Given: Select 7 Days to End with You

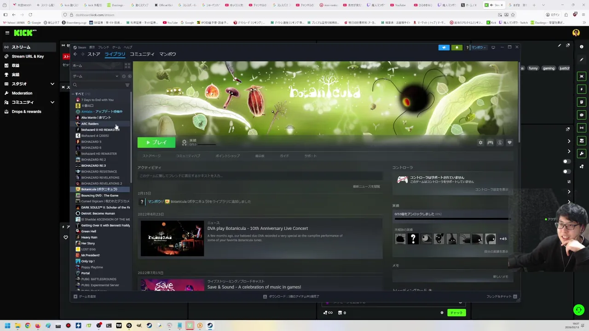Looking at the screenshot, I should click(x=97, y=100).
